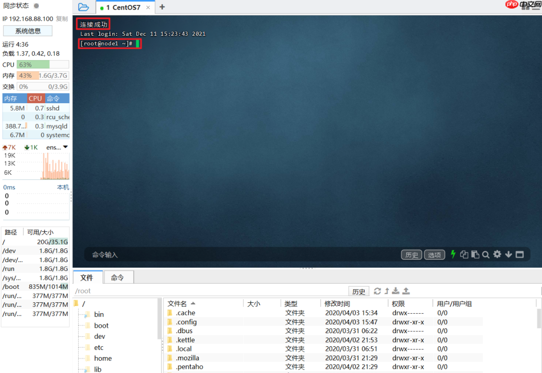
Task: Open terminal settings via the gear icon
Action: (x=497, y=254)
